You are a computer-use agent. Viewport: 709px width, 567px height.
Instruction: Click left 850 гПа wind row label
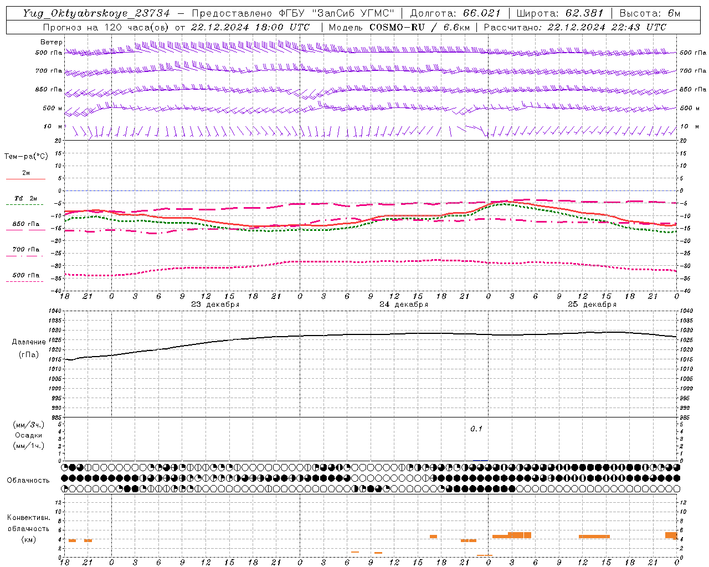point(49,89)
